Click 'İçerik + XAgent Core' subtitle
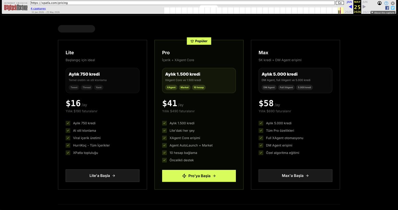The height and width of the screenshot is (210, 398). 178,60
